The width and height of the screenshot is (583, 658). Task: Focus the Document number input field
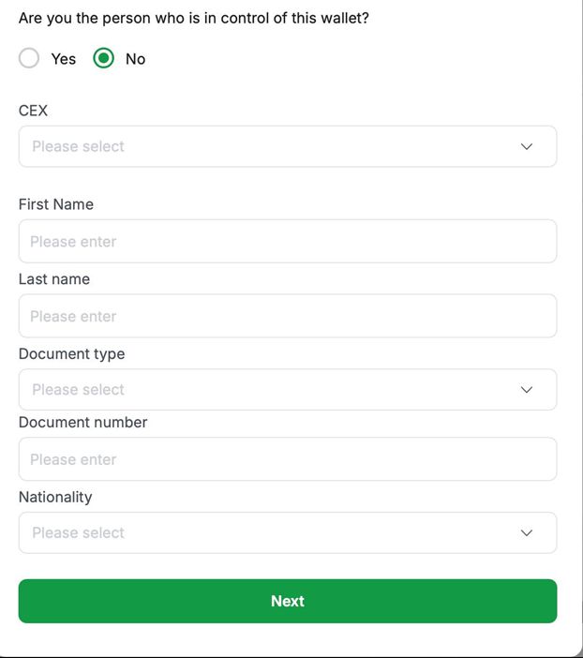point(287,459)
